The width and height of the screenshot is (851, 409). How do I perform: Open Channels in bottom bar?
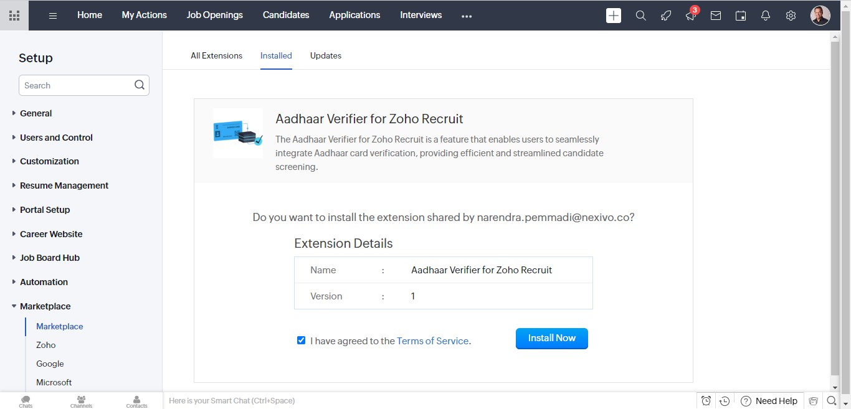point(81,401)
